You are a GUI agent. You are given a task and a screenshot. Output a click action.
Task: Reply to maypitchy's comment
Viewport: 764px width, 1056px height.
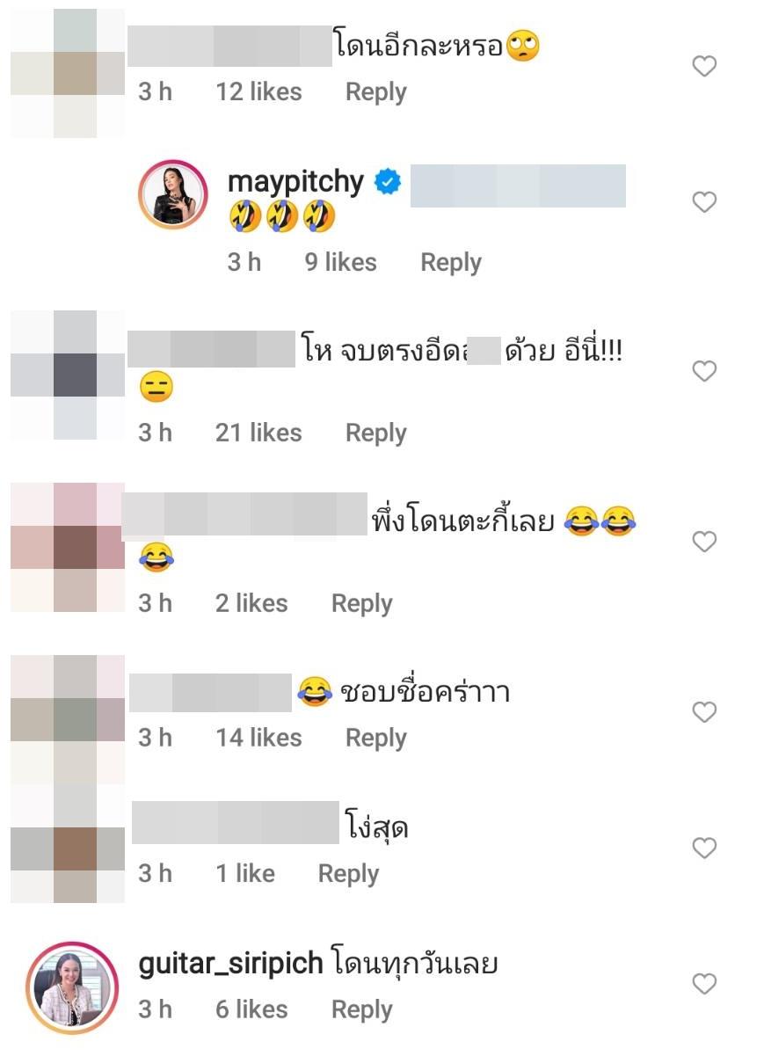point(451,262)
